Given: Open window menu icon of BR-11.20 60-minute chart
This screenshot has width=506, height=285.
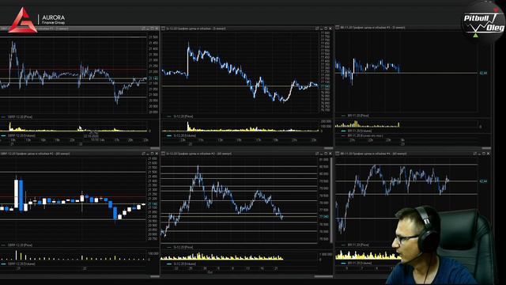Looking at the screenshot, I should [338, 154].
